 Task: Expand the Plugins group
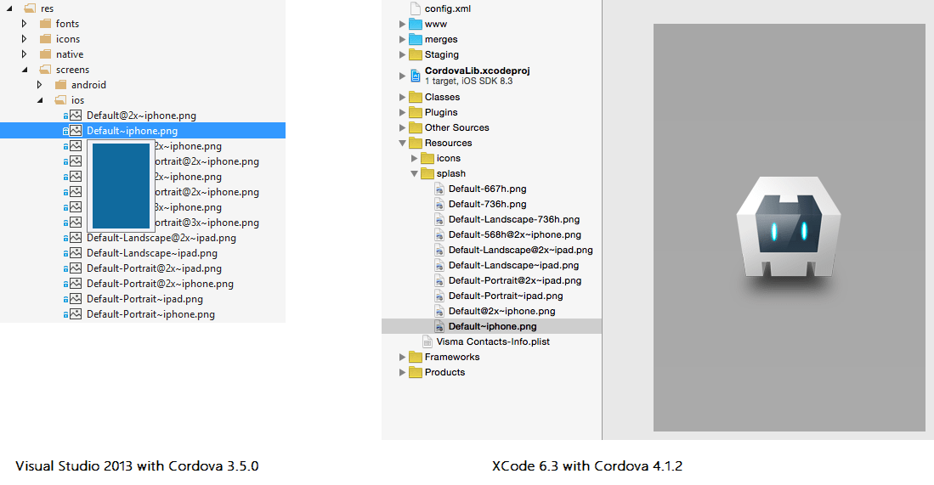(402, 112)
